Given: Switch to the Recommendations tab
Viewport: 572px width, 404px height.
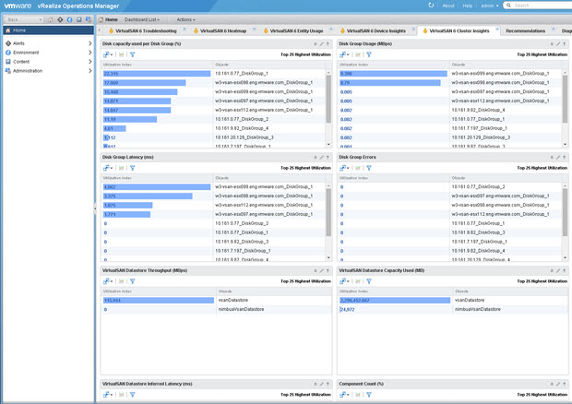Looking at the screenshot, I should click(x=525, y=31).
